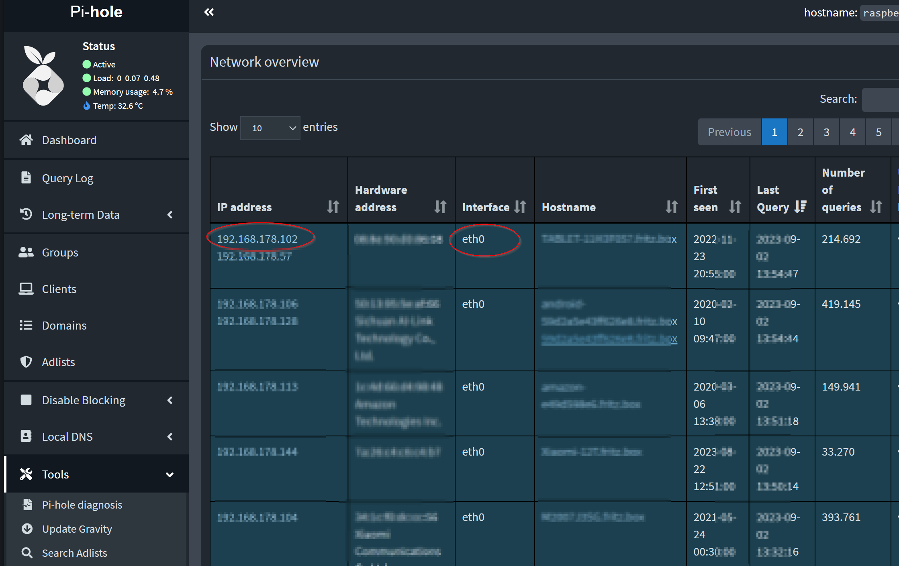Click the Pi-hole title link

click(96, 12)
